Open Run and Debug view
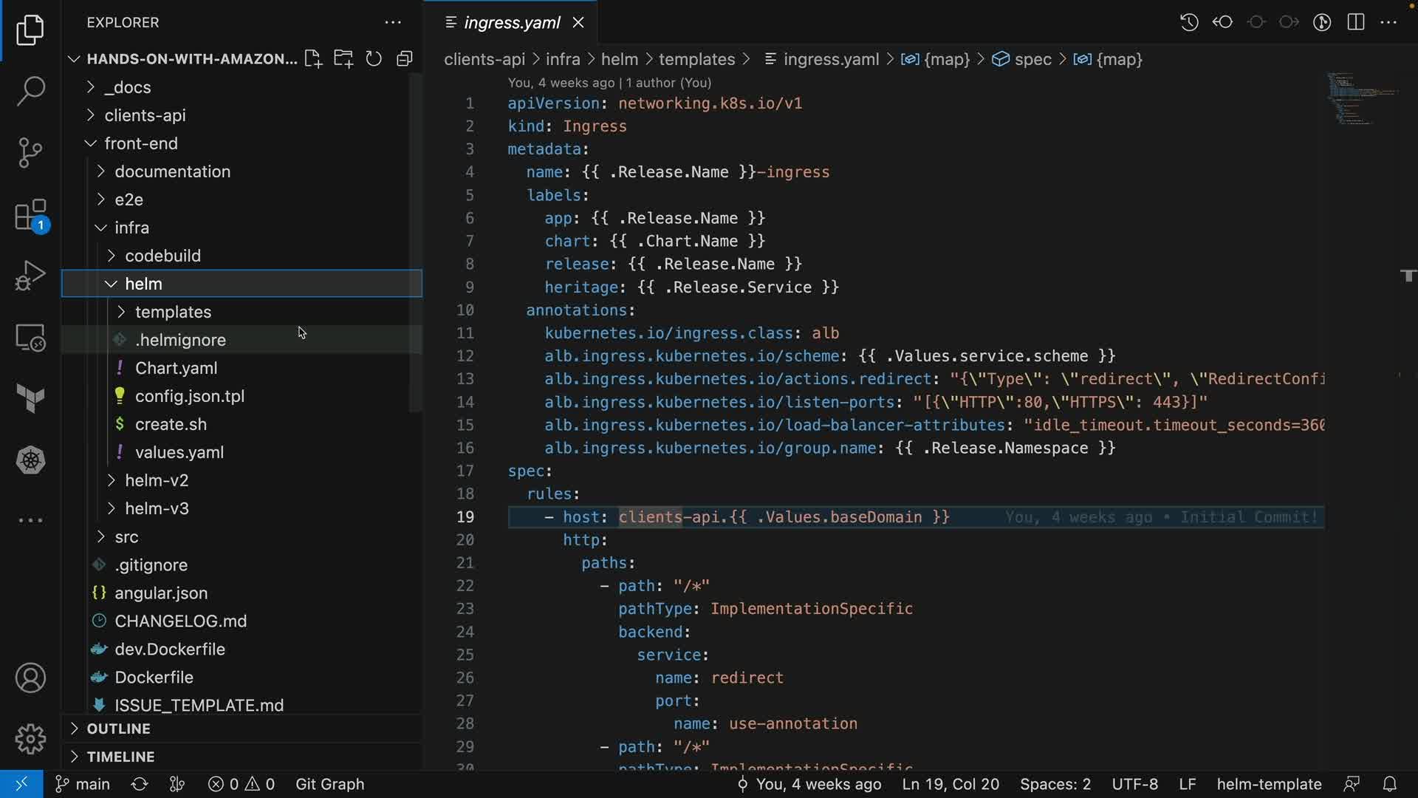Viewport: 1418px width, 798px height. click(30, 276)
